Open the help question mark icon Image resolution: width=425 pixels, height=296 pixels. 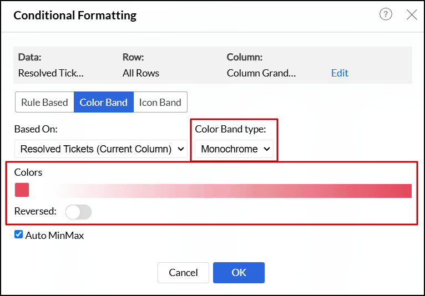386,15
